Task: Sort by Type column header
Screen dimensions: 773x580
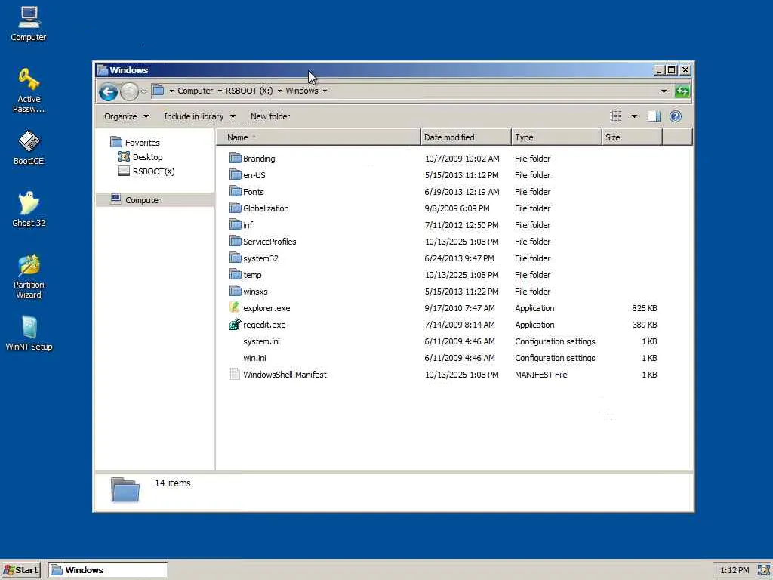Action: pos(556,137)
